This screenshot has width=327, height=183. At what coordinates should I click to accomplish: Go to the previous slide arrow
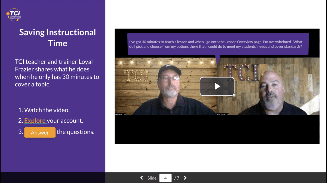pos(141,178)
